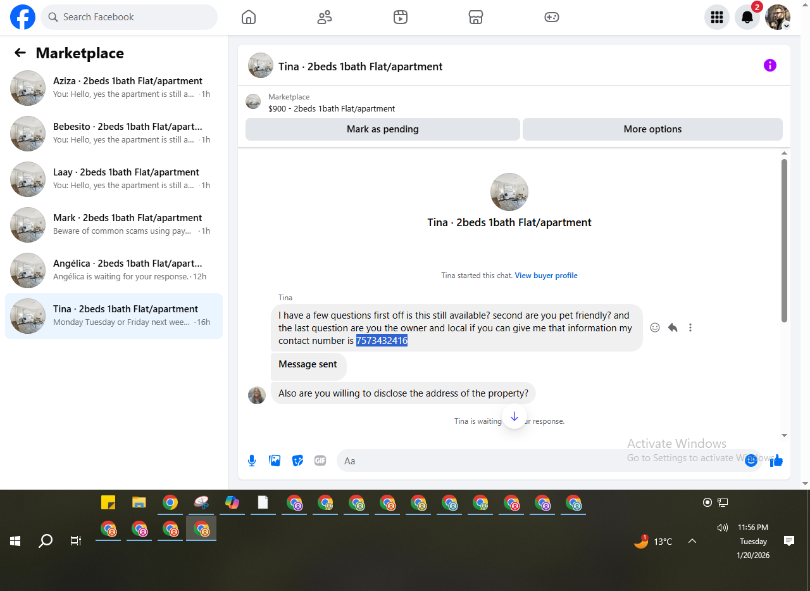The width and height of the screenshot is (810, 591).
Task: Jump to latest message with down arrow
Action: [x=514, y=416]
